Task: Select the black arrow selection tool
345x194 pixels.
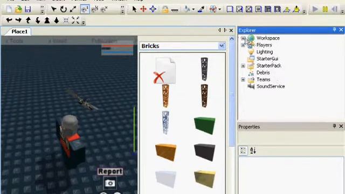Action: click(x=53, y=9)
